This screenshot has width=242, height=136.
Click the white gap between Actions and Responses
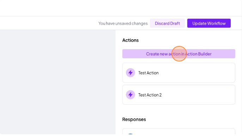click(x=179, y=111)
